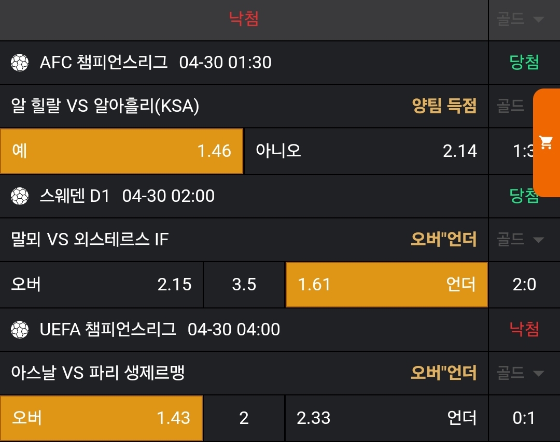The height and width of the screenshot is (442, 560).
Task: Expand the 골드 dropdown for 말뫼 match
Action: tap(520, 240)
